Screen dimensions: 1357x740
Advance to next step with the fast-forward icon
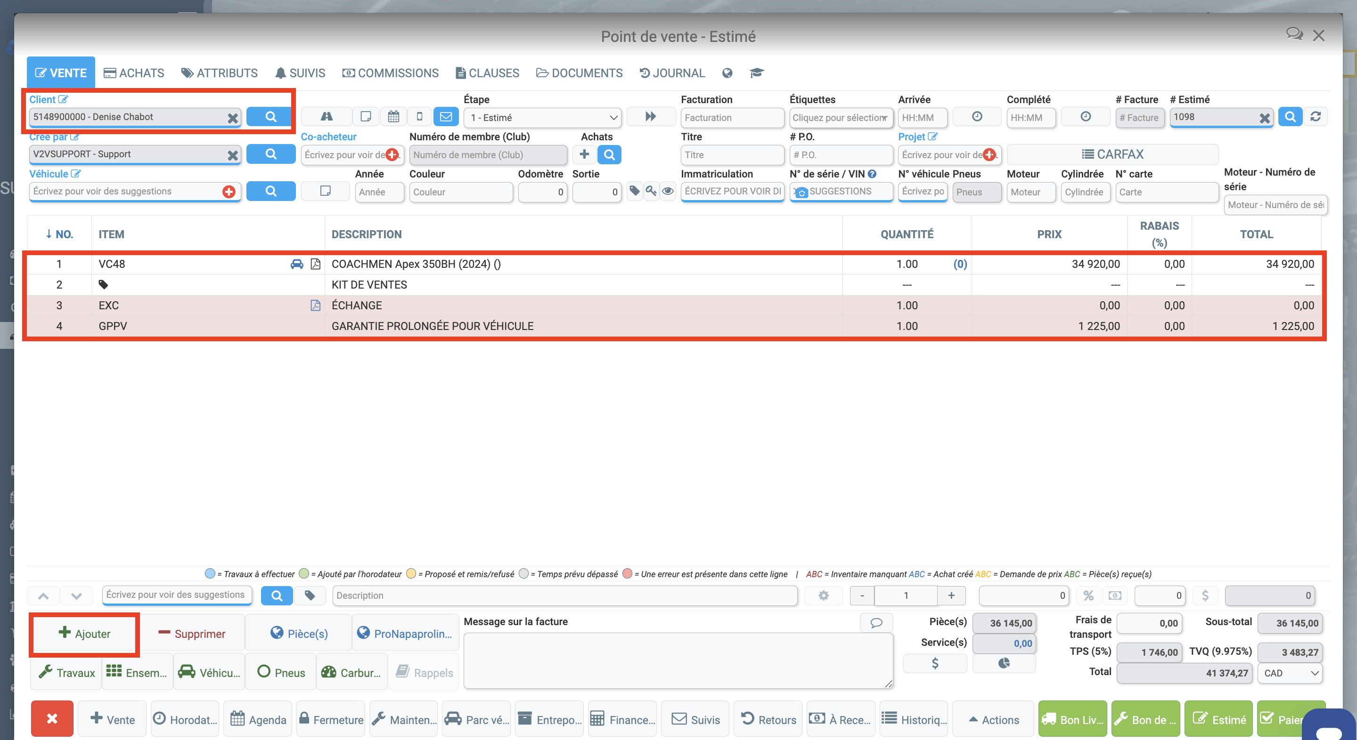coord(651,117)
